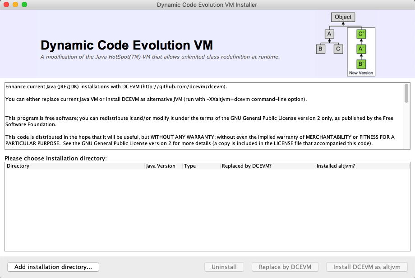Click Install DCEVM as altjvm button
Screen dimensions: 415x278
(367, 267)
